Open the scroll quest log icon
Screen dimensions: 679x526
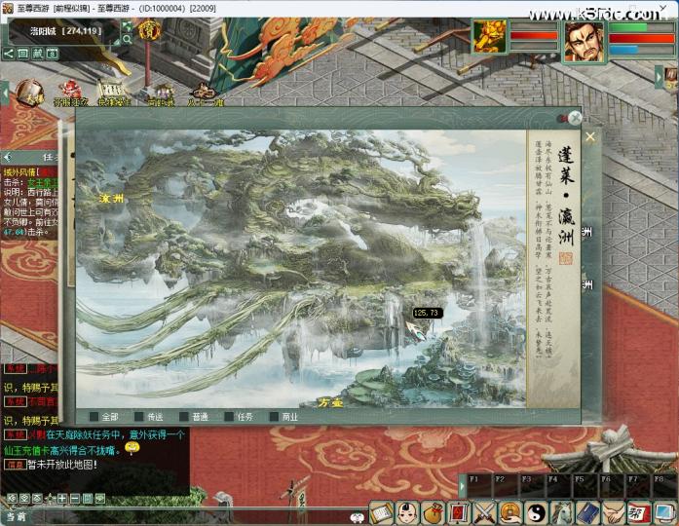click(381, 513)
